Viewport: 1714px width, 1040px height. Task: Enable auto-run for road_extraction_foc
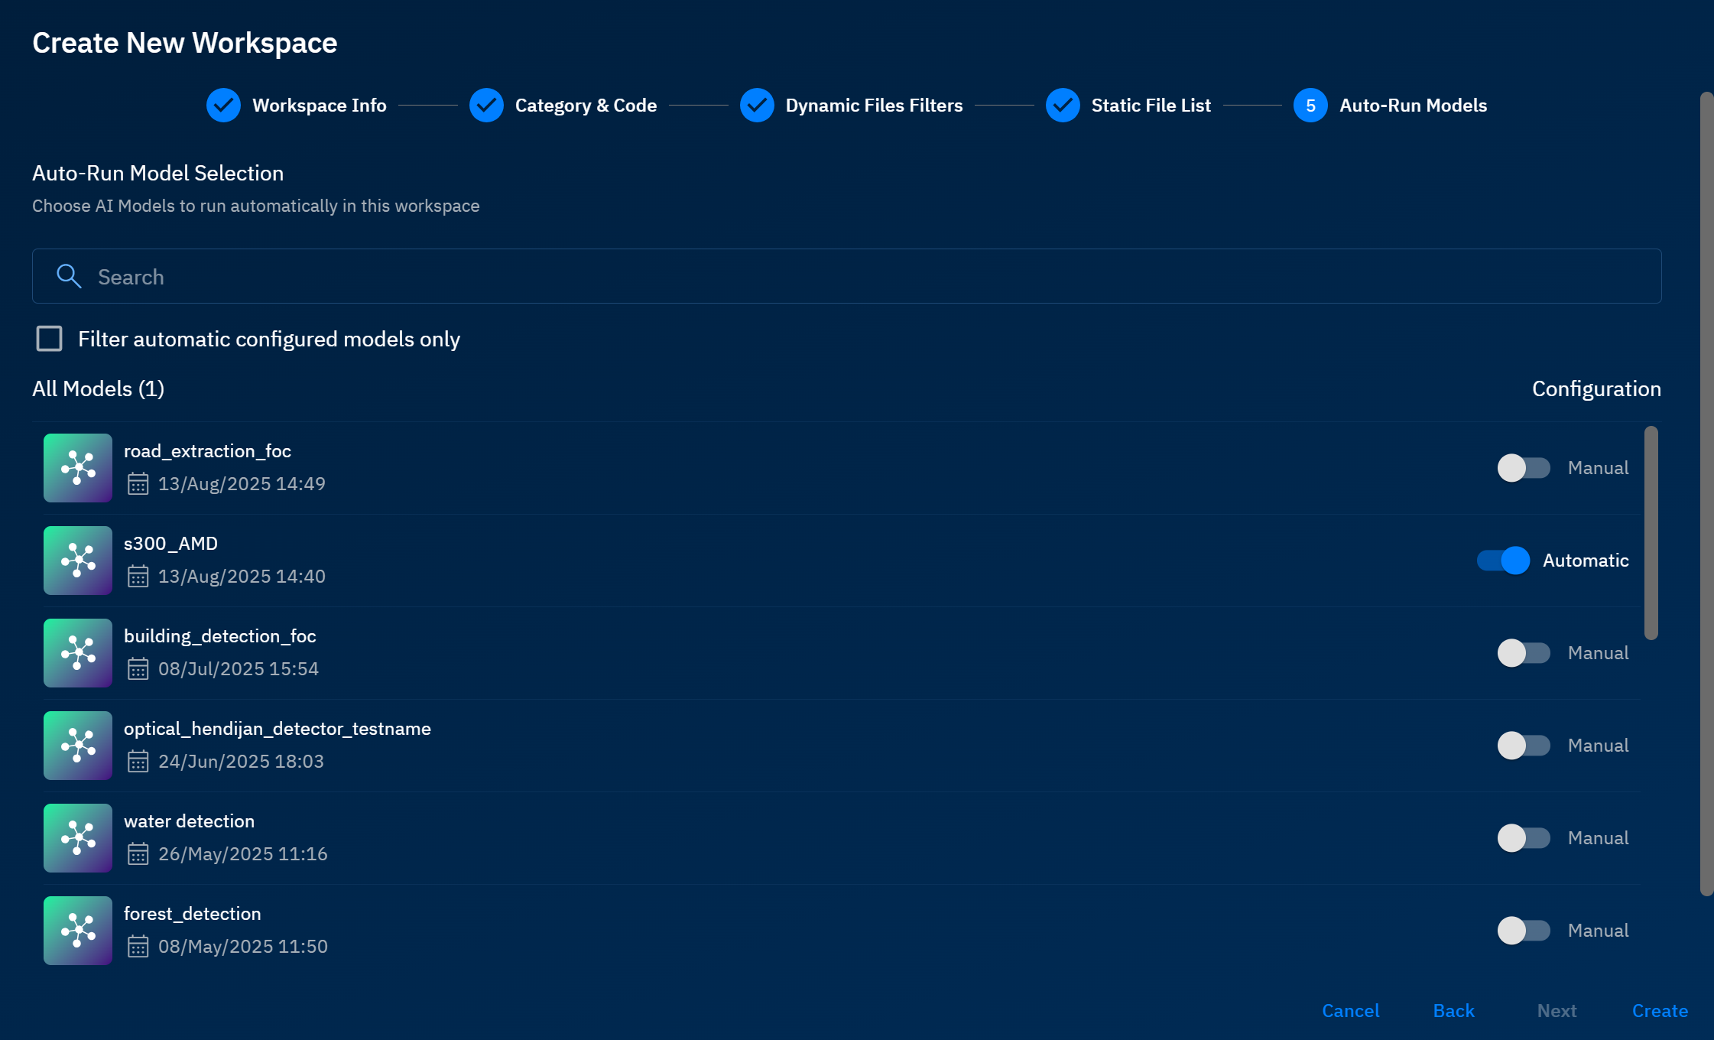pos(1523,468)
